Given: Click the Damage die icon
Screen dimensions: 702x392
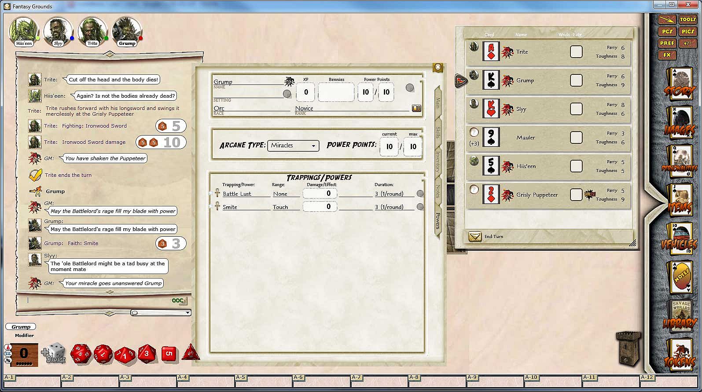Looking at the screenshot, I should [53, 354].
